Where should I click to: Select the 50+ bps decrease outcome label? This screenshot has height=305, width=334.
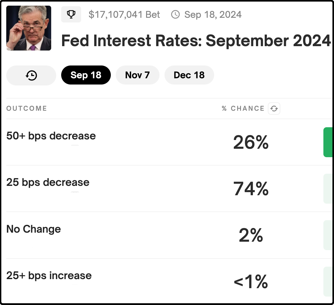[x=51, y=136]
